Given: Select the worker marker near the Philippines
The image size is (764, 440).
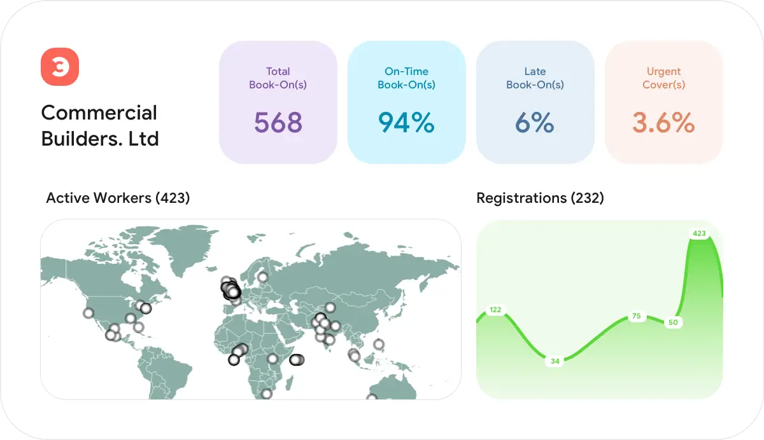Looking at the screenshot, I should click(379, 345).
